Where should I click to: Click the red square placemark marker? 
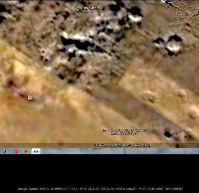30,97
